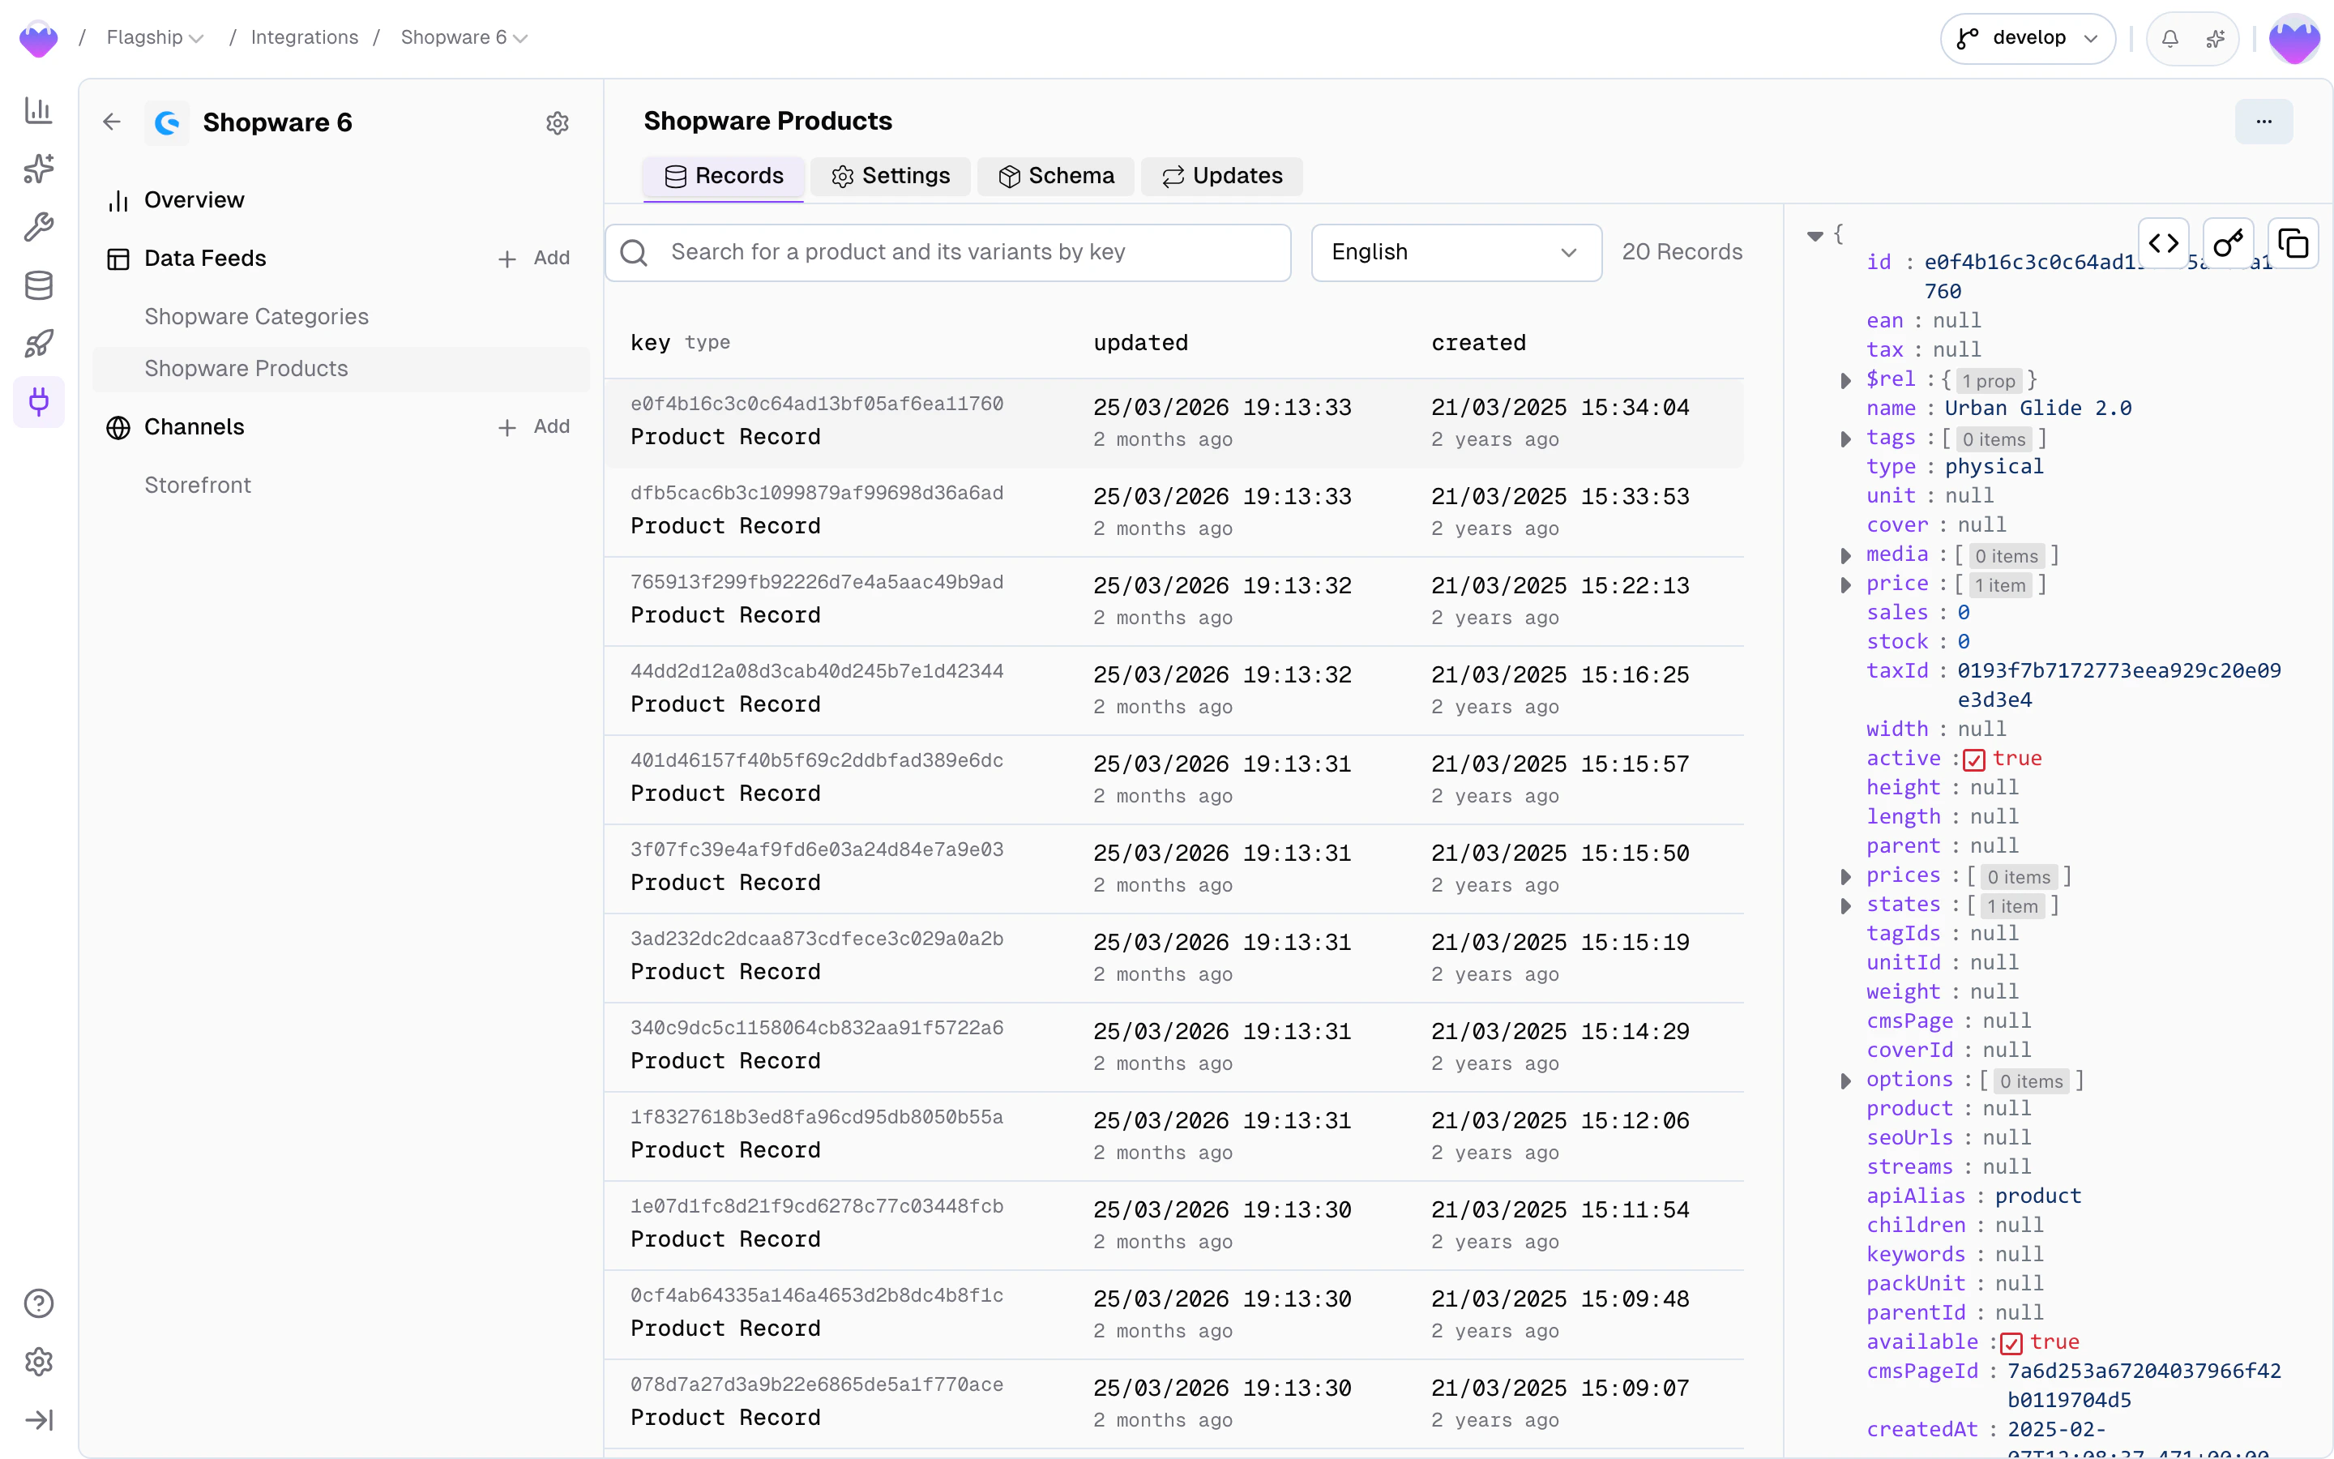Expand the prices array node
Viewport: 2334px width, 1459px height.
click(1845, 876)
